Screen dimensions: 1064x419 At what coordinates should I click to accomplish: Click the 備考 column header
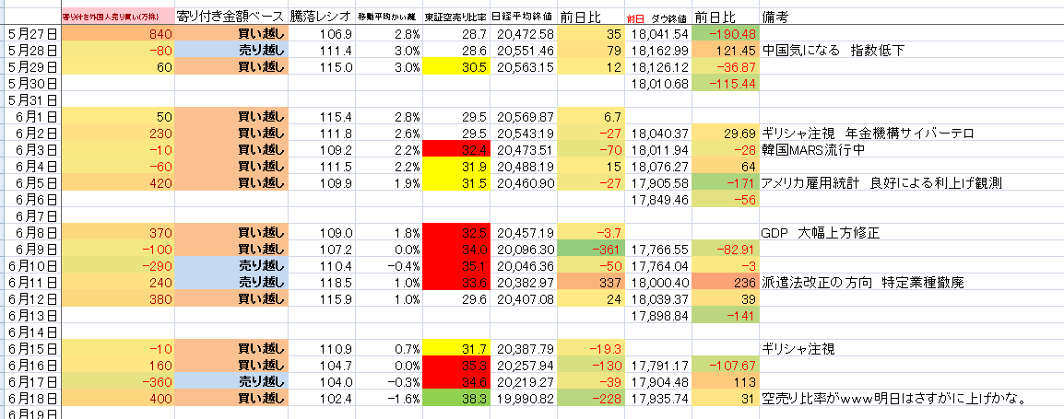coord(776,17)
